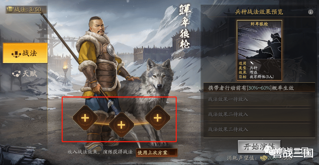Click the 使用上次方案 button

[156, 152]
